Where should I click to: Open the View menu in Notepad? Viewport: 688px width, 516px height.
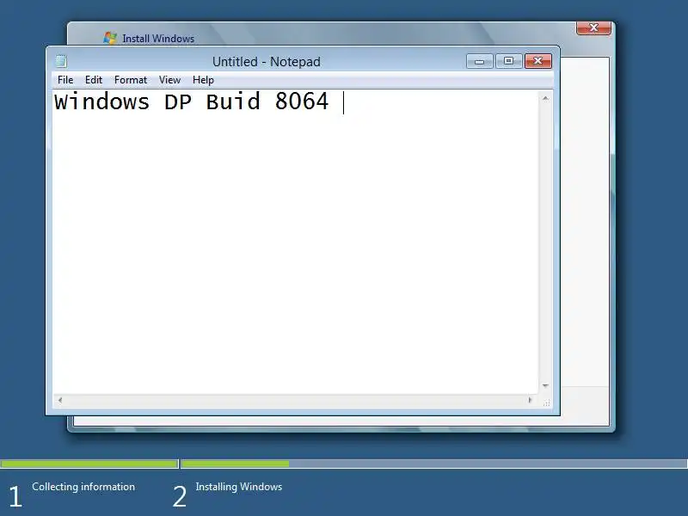(x=169, y=80)
